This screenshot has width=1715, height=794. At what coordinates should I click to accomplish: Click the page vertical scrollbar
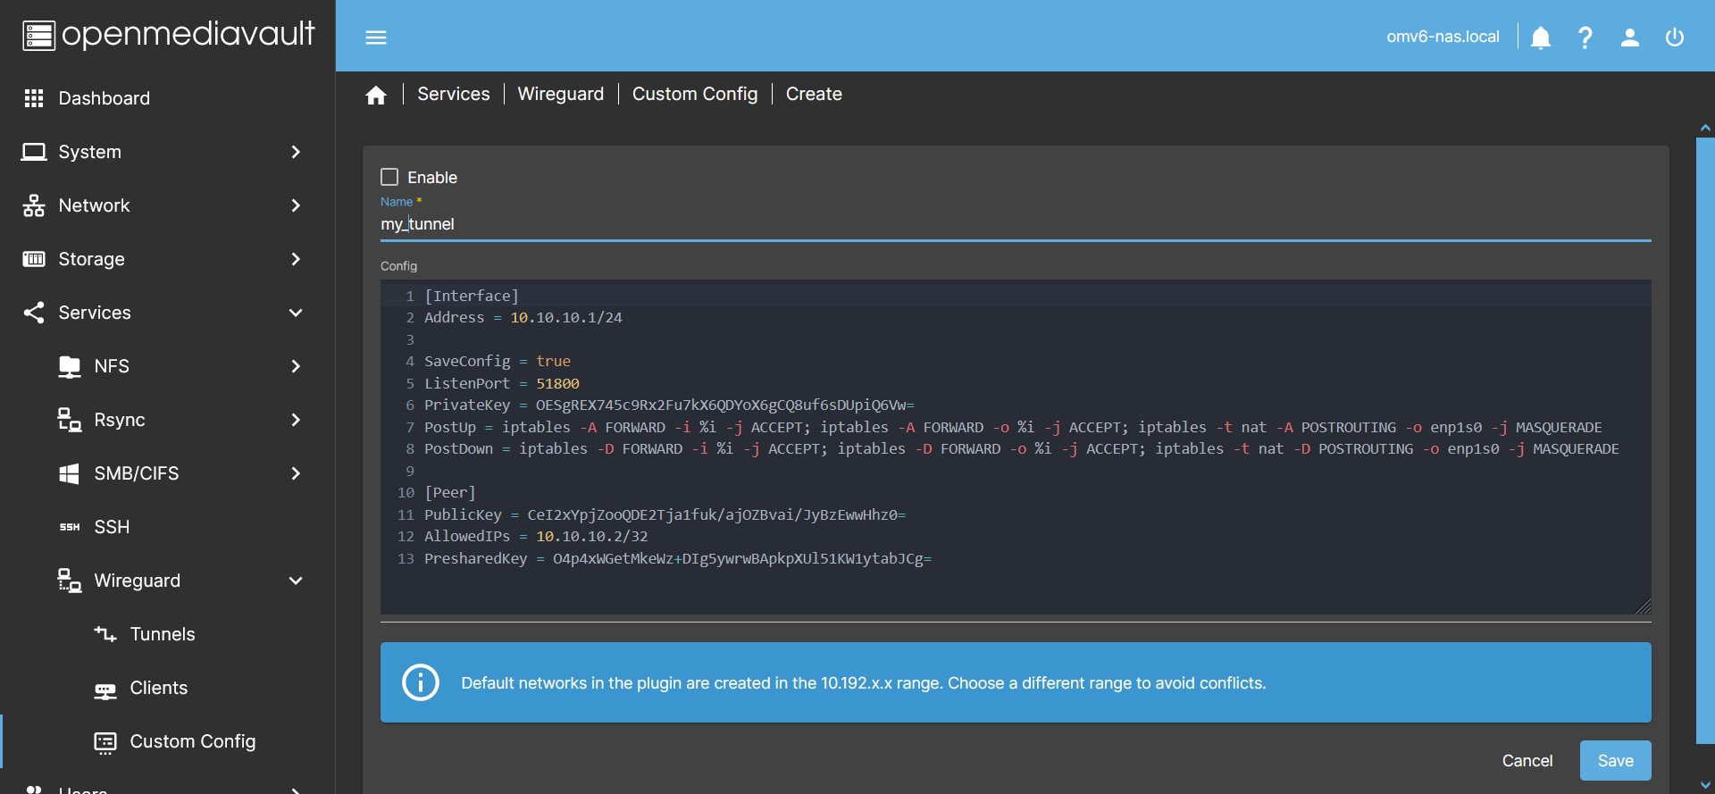pyautogui.click(x=1704, y=439)
